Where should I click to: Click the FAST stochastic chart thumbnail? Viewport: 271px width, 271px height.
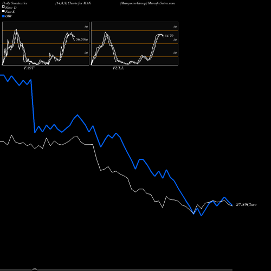tap(46, 43)
